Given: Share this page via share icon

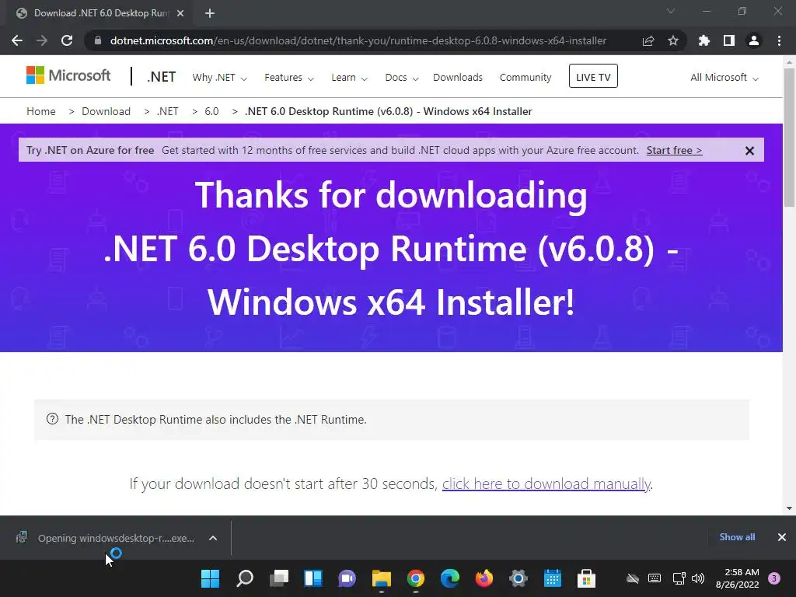Looking at the screenshot, I should coord(648,40).
